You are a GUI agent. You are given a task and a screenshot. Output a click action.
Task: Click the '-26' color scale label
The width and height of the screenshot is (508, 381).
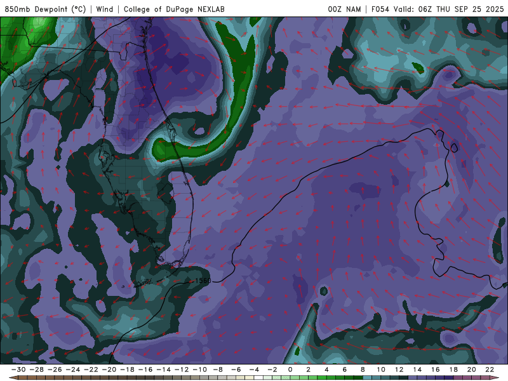55,370
